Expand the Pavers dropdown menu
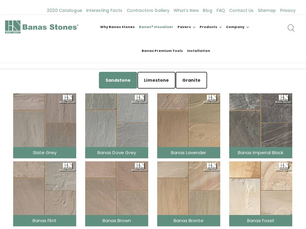The height and width of the screenshot is (229, 306). 186,27
